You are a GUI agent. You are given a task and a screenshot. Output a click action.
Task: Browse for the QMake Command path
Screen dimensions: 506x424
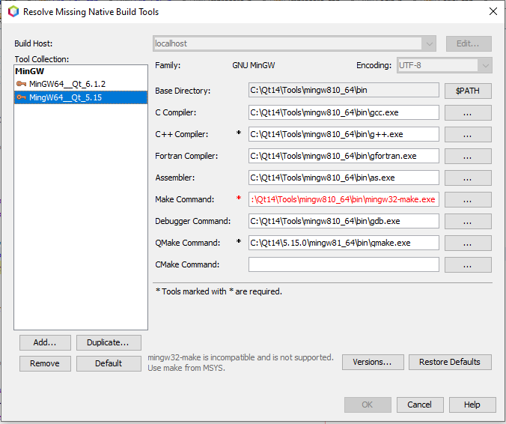[468, 243]
